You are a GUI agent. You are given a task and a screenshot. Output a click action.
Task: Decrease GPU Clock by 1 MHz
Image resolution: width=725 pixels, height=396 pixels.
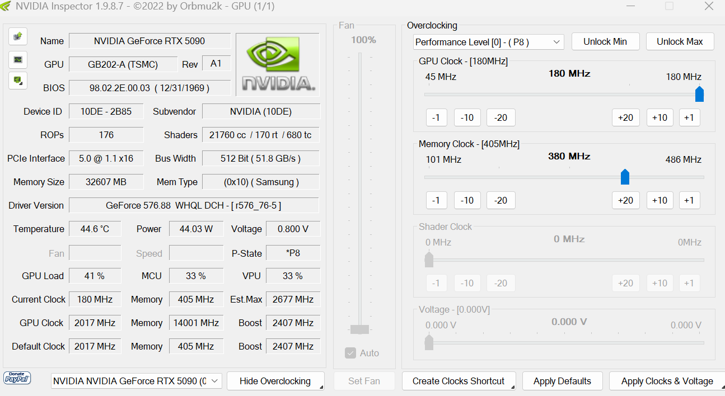[x=436, y=117]
